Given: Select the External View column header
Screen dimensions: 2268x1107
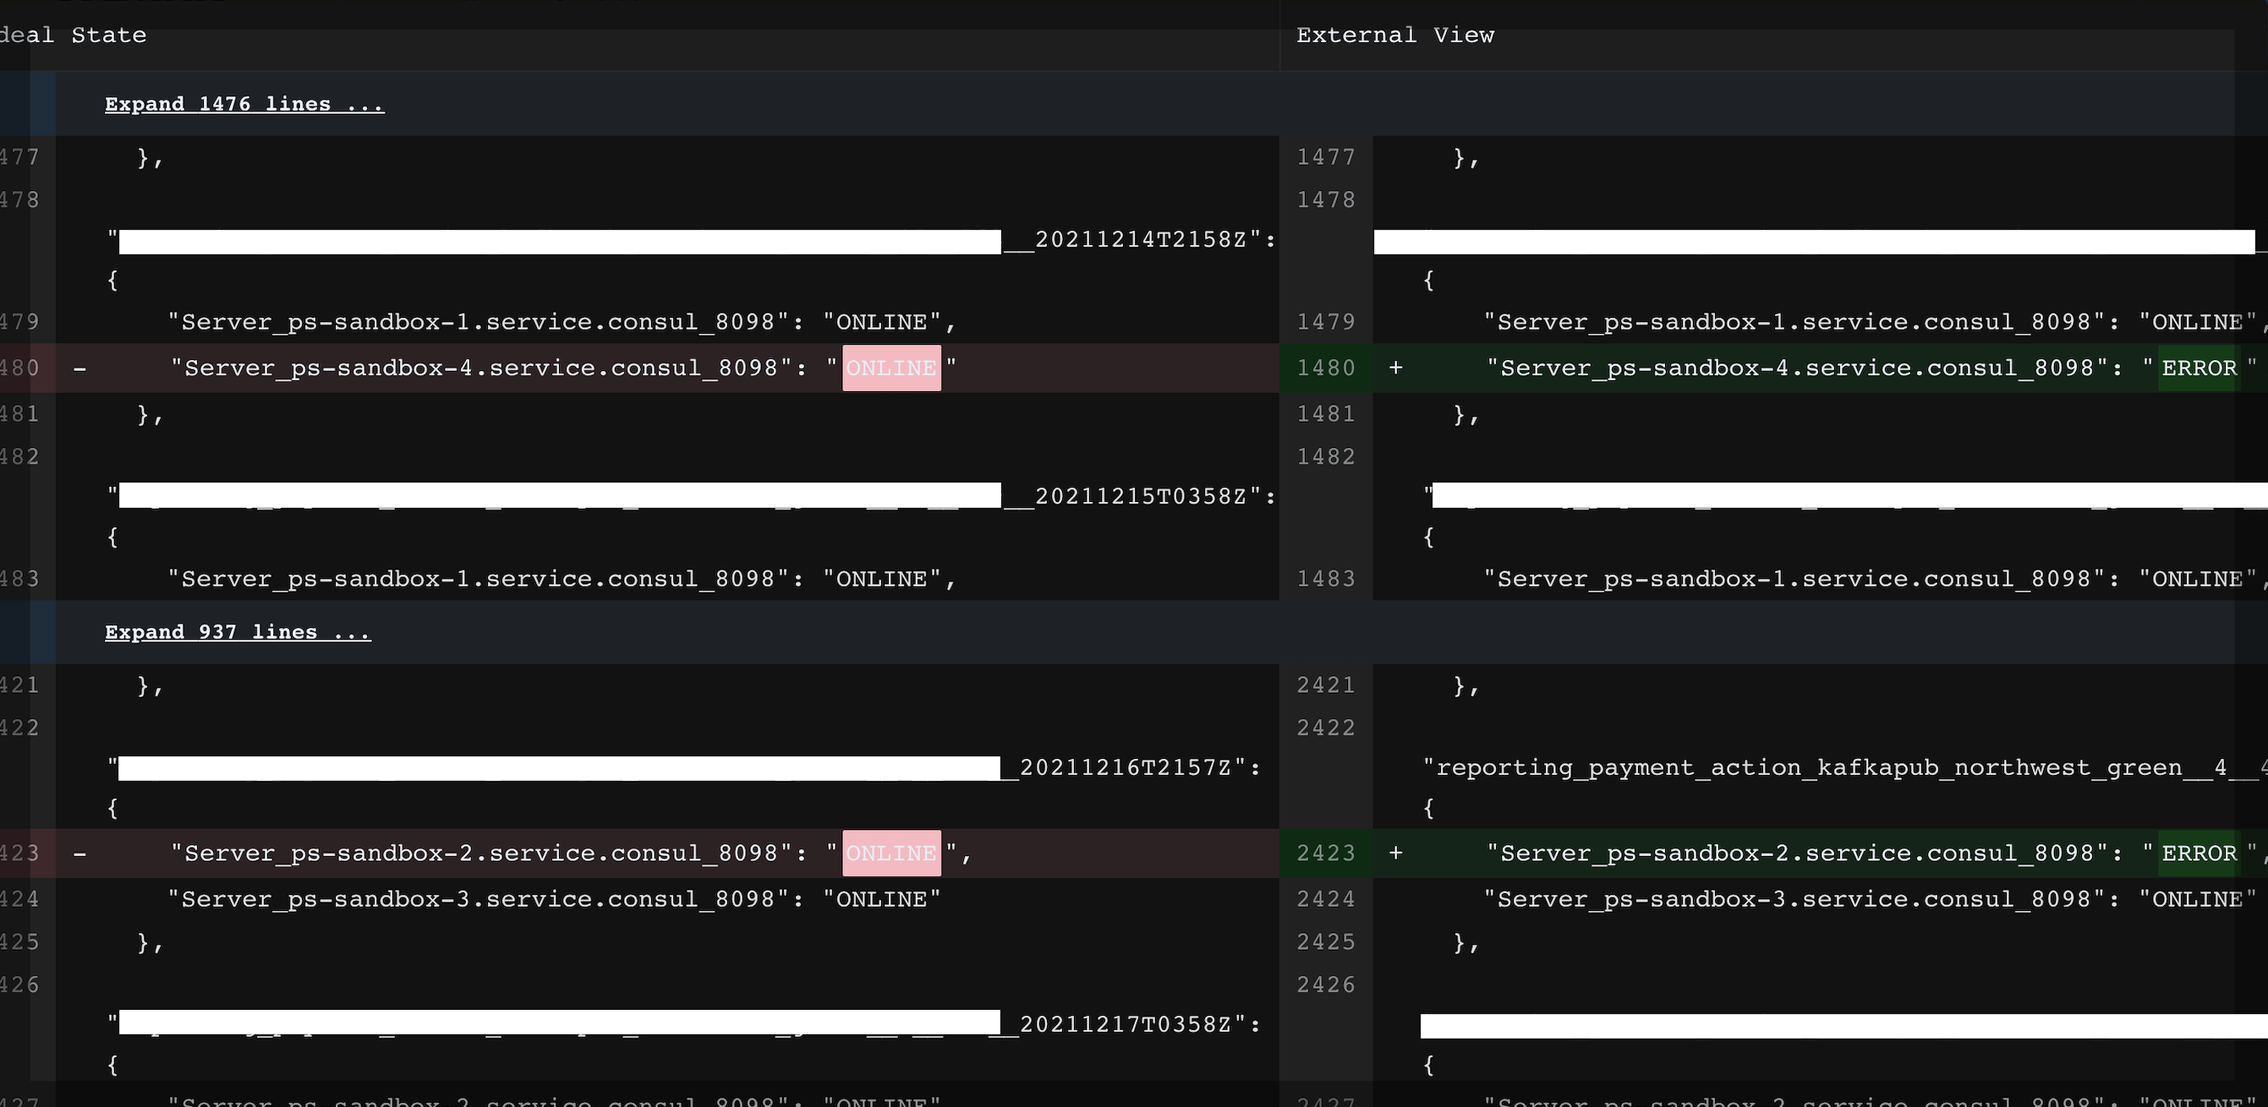Looking at the screenshot, I should click(1394, 35).
